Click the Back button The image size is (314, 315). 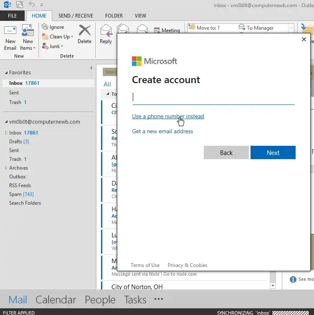(x=226, y=152)
